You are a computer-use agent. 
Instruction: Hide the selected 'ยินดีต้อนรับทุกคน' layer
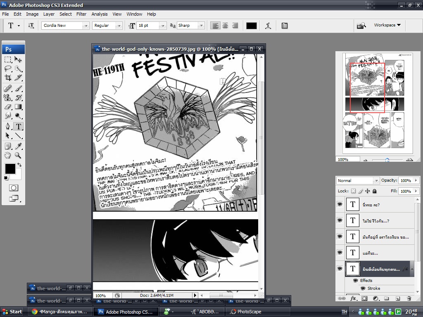tap(340, 268)
